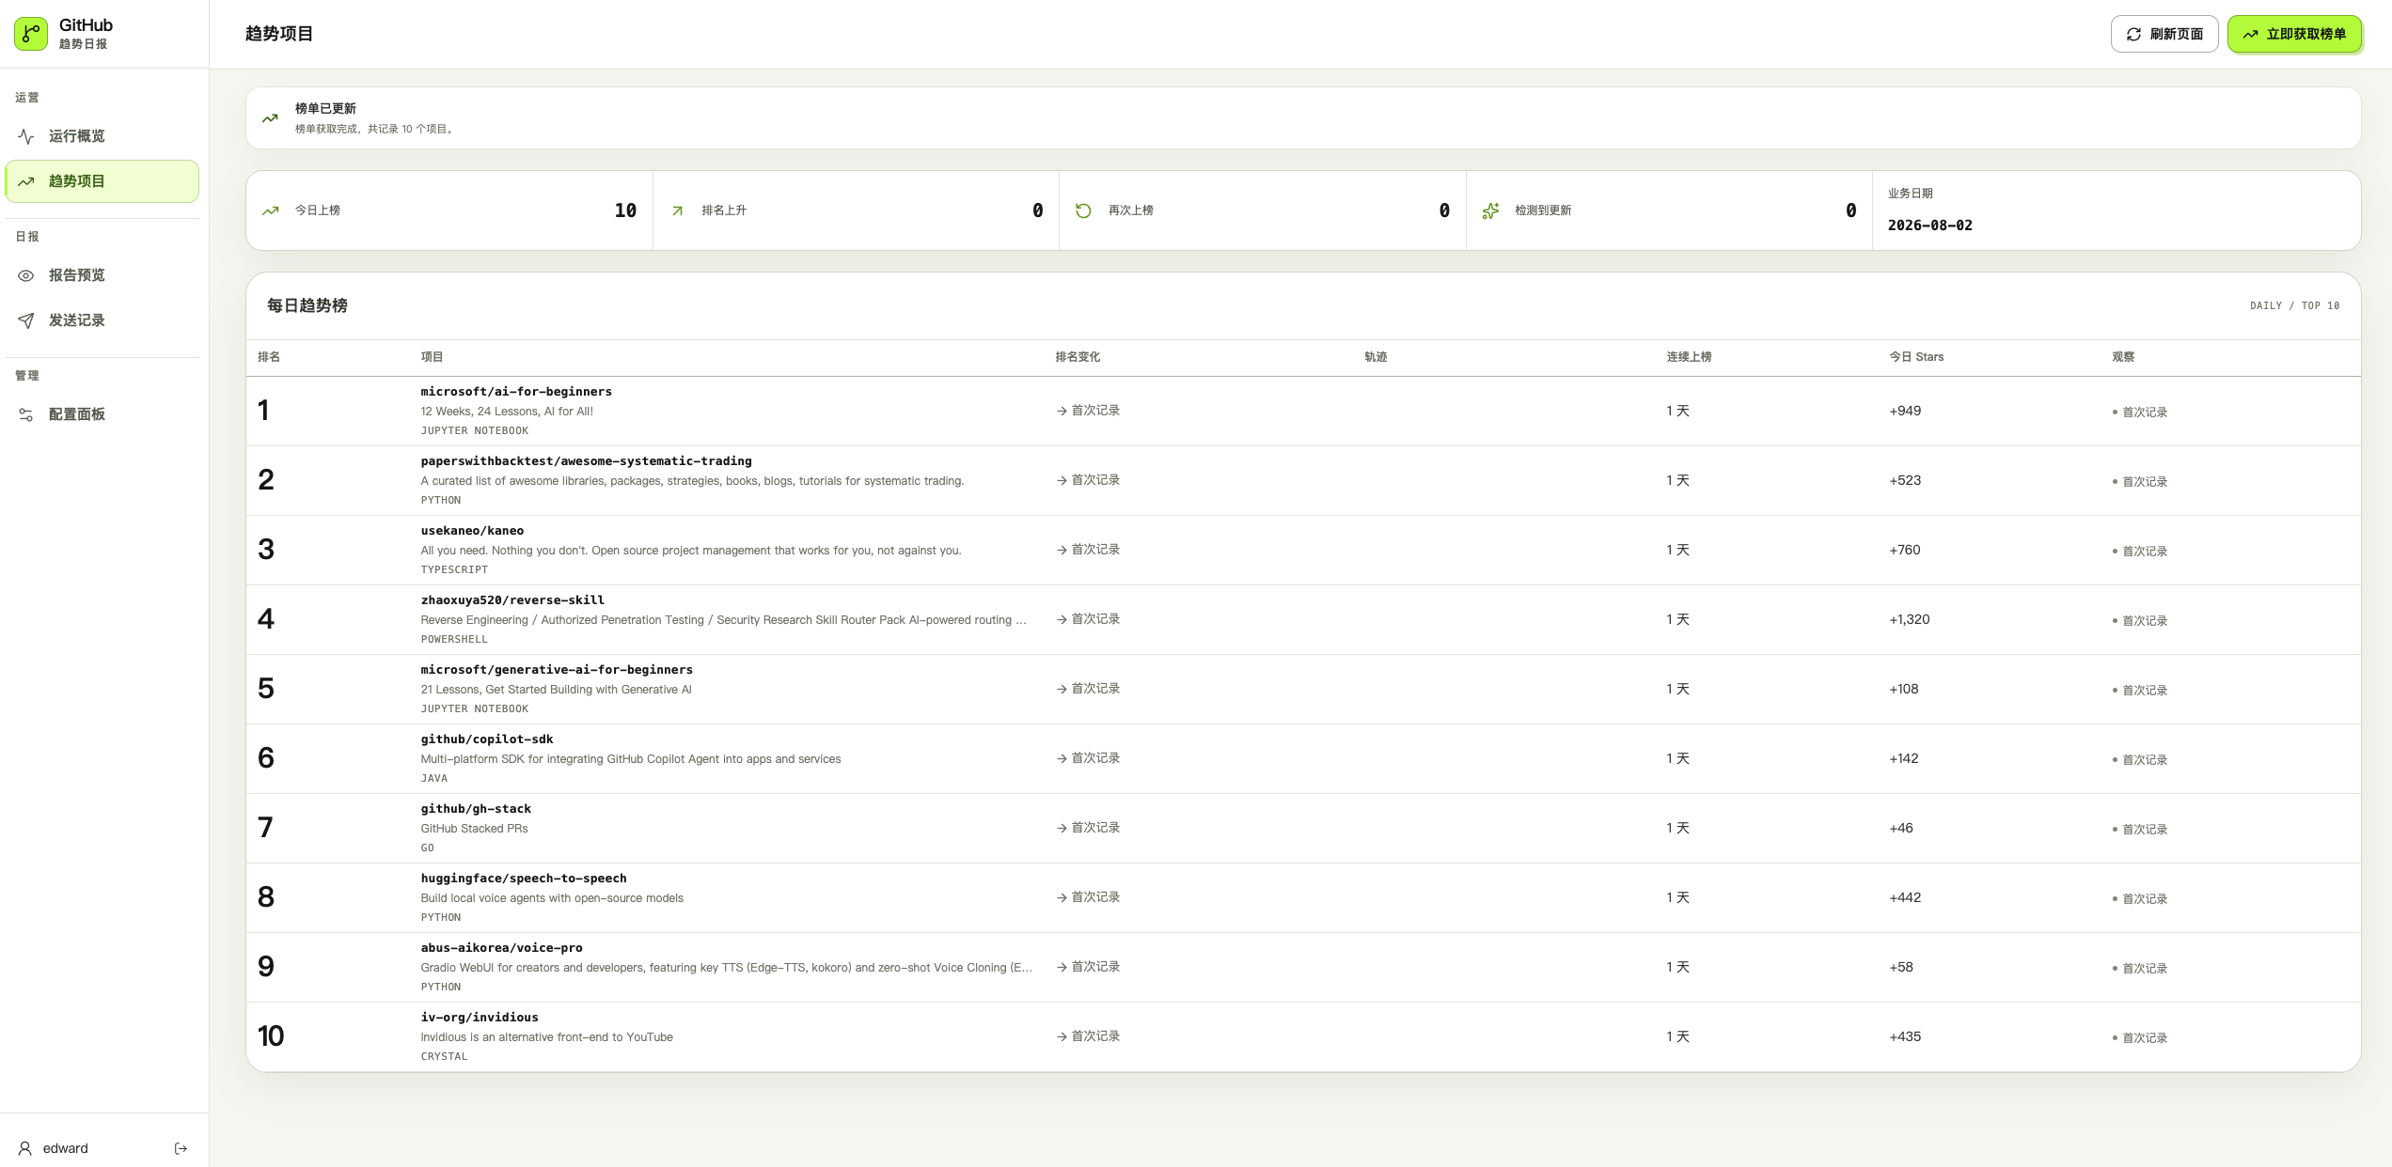Open the github/gh-stack repository
2392x1167 pixels.
tap(476, 809)
